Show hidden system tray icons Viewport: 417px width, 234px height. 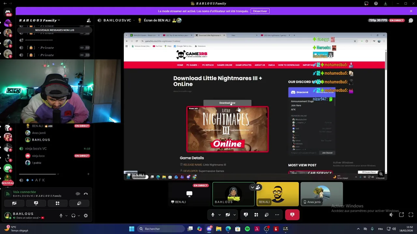pyautogui.click(x=358, y=229)
